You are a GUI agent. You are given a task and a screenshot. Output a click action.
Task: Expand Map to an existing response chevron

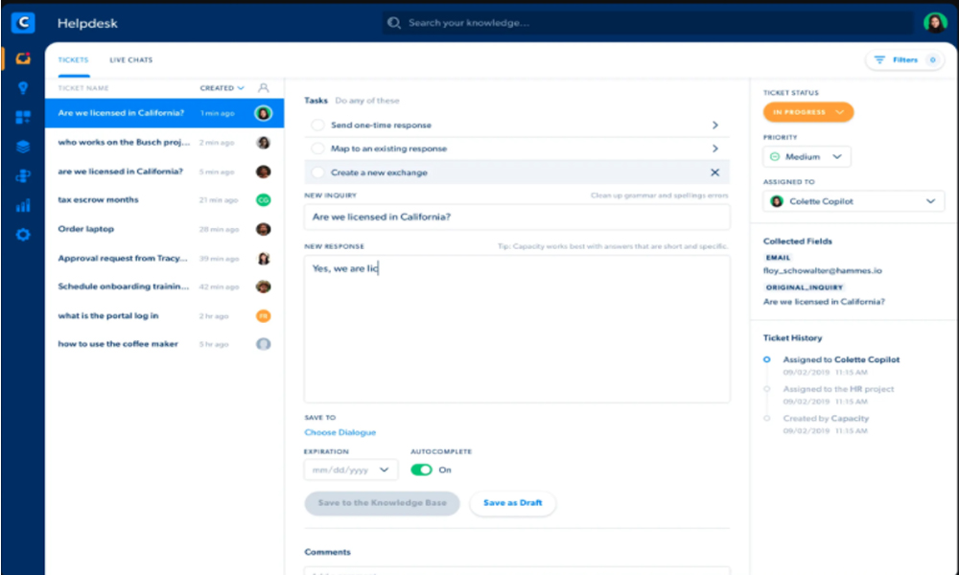pyautogui.click(x=715, y=149)
